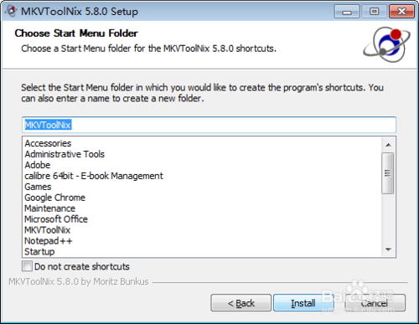Image resolution: width=419 pixels, height=324 pixels.
Task: Click the MKVToolNix title bar icon
Action: coord(11,11)
